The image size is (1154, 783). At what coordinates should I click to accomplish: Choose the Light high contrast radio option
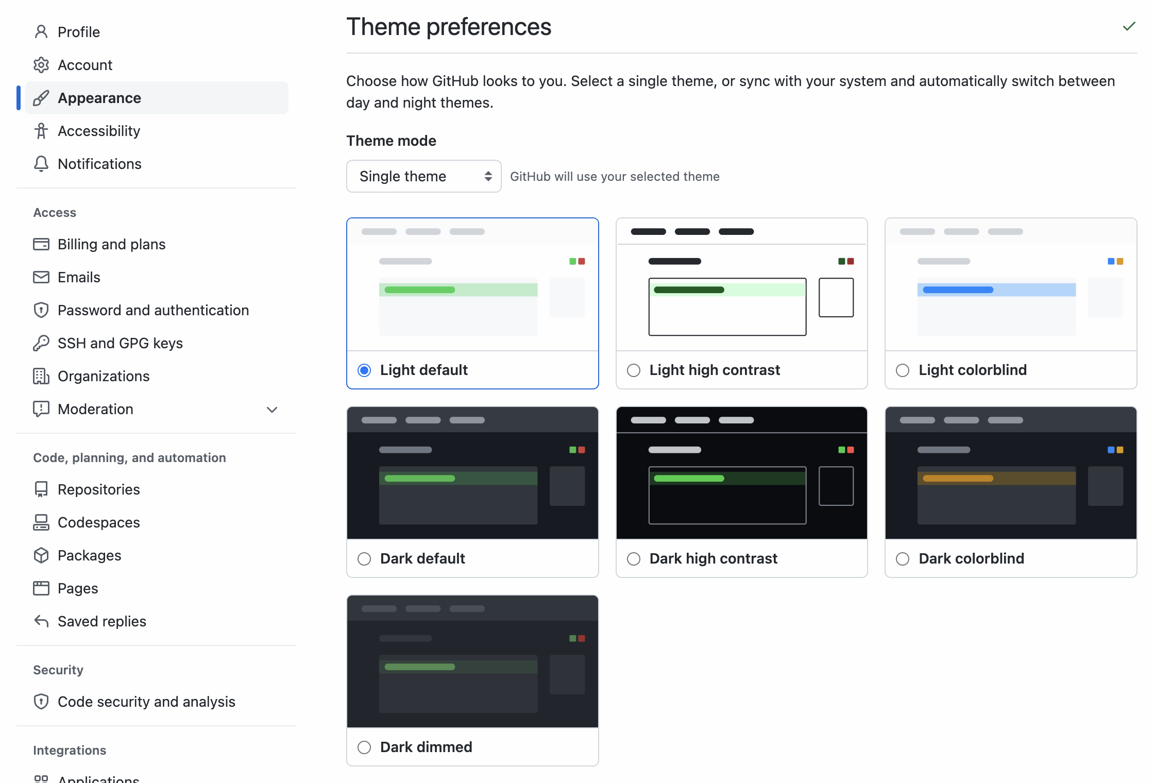pyautogui.click(x=634, y=370)
